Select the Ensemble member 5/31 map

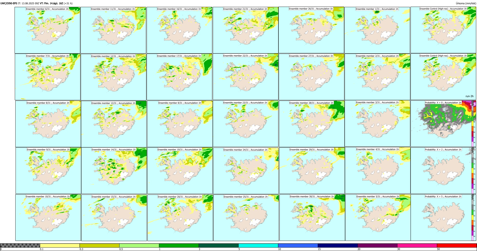pos(378,218)
